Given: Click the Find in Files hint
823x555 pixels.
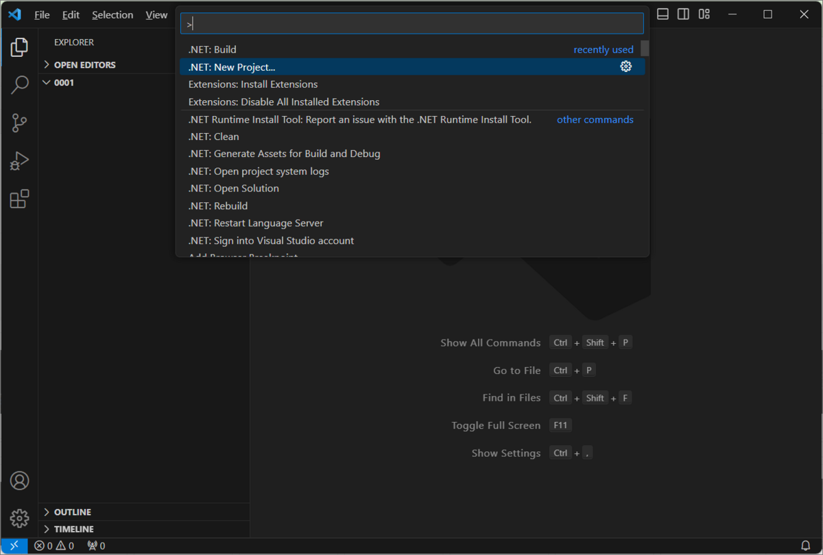Looking at the screenshot, I should point(512,398).
